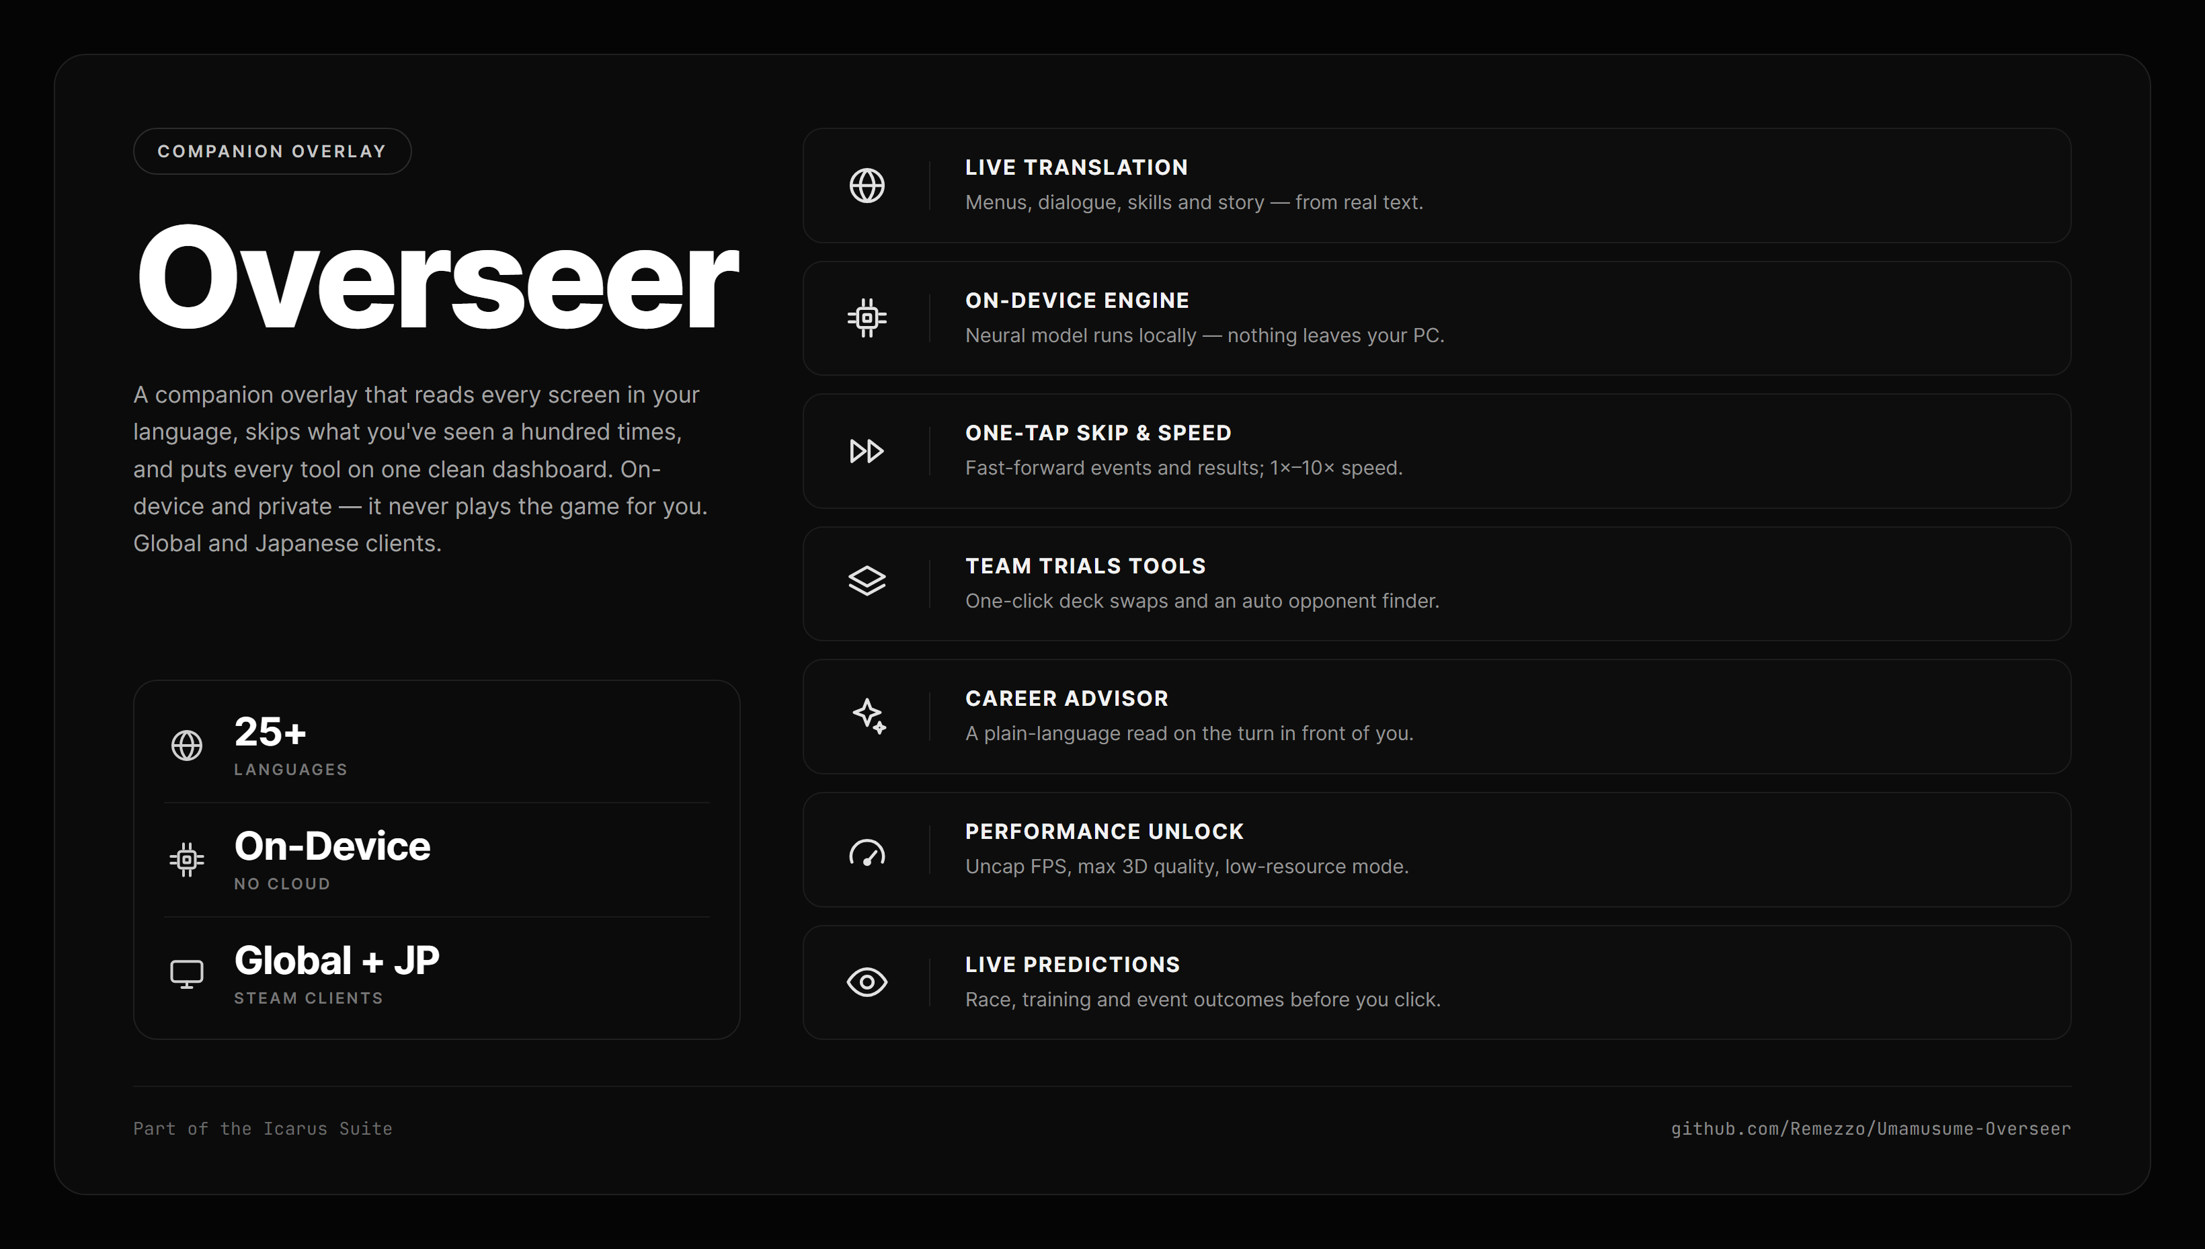
Task: Click the On-Device Engine heading
Action: coord(1077,300)
